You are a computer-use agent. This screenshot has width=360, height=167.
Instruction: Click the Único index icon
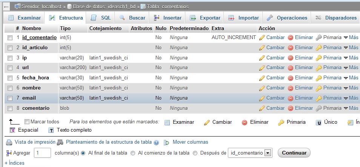(x=318, y=123)
